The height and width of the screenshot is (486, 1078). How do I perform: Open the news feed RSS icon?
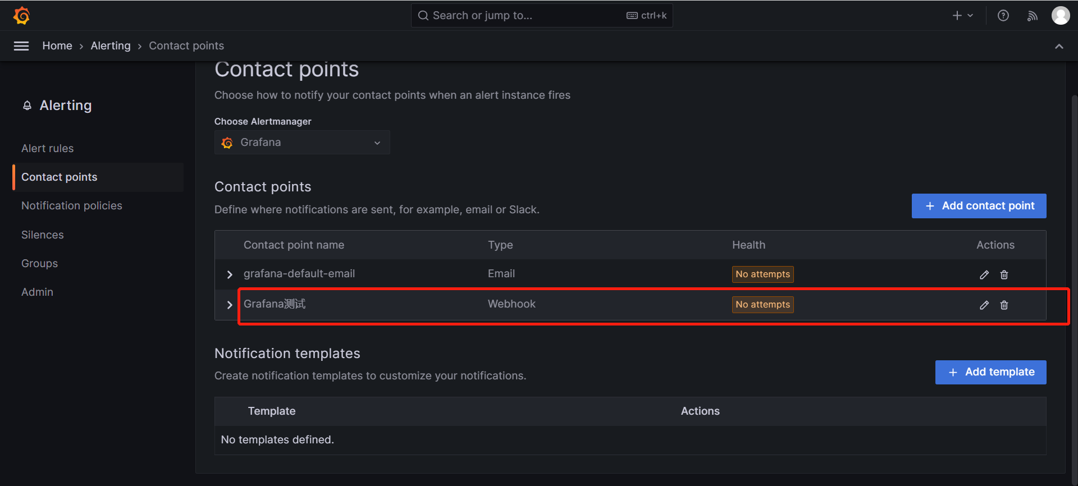(1032, 16)
